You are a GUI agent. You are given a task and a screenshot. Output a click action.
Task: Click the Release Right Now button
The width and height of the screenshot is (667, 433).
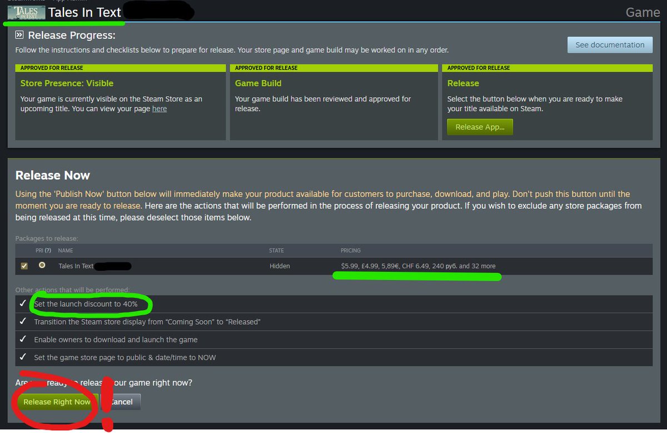tap(57, 402)
